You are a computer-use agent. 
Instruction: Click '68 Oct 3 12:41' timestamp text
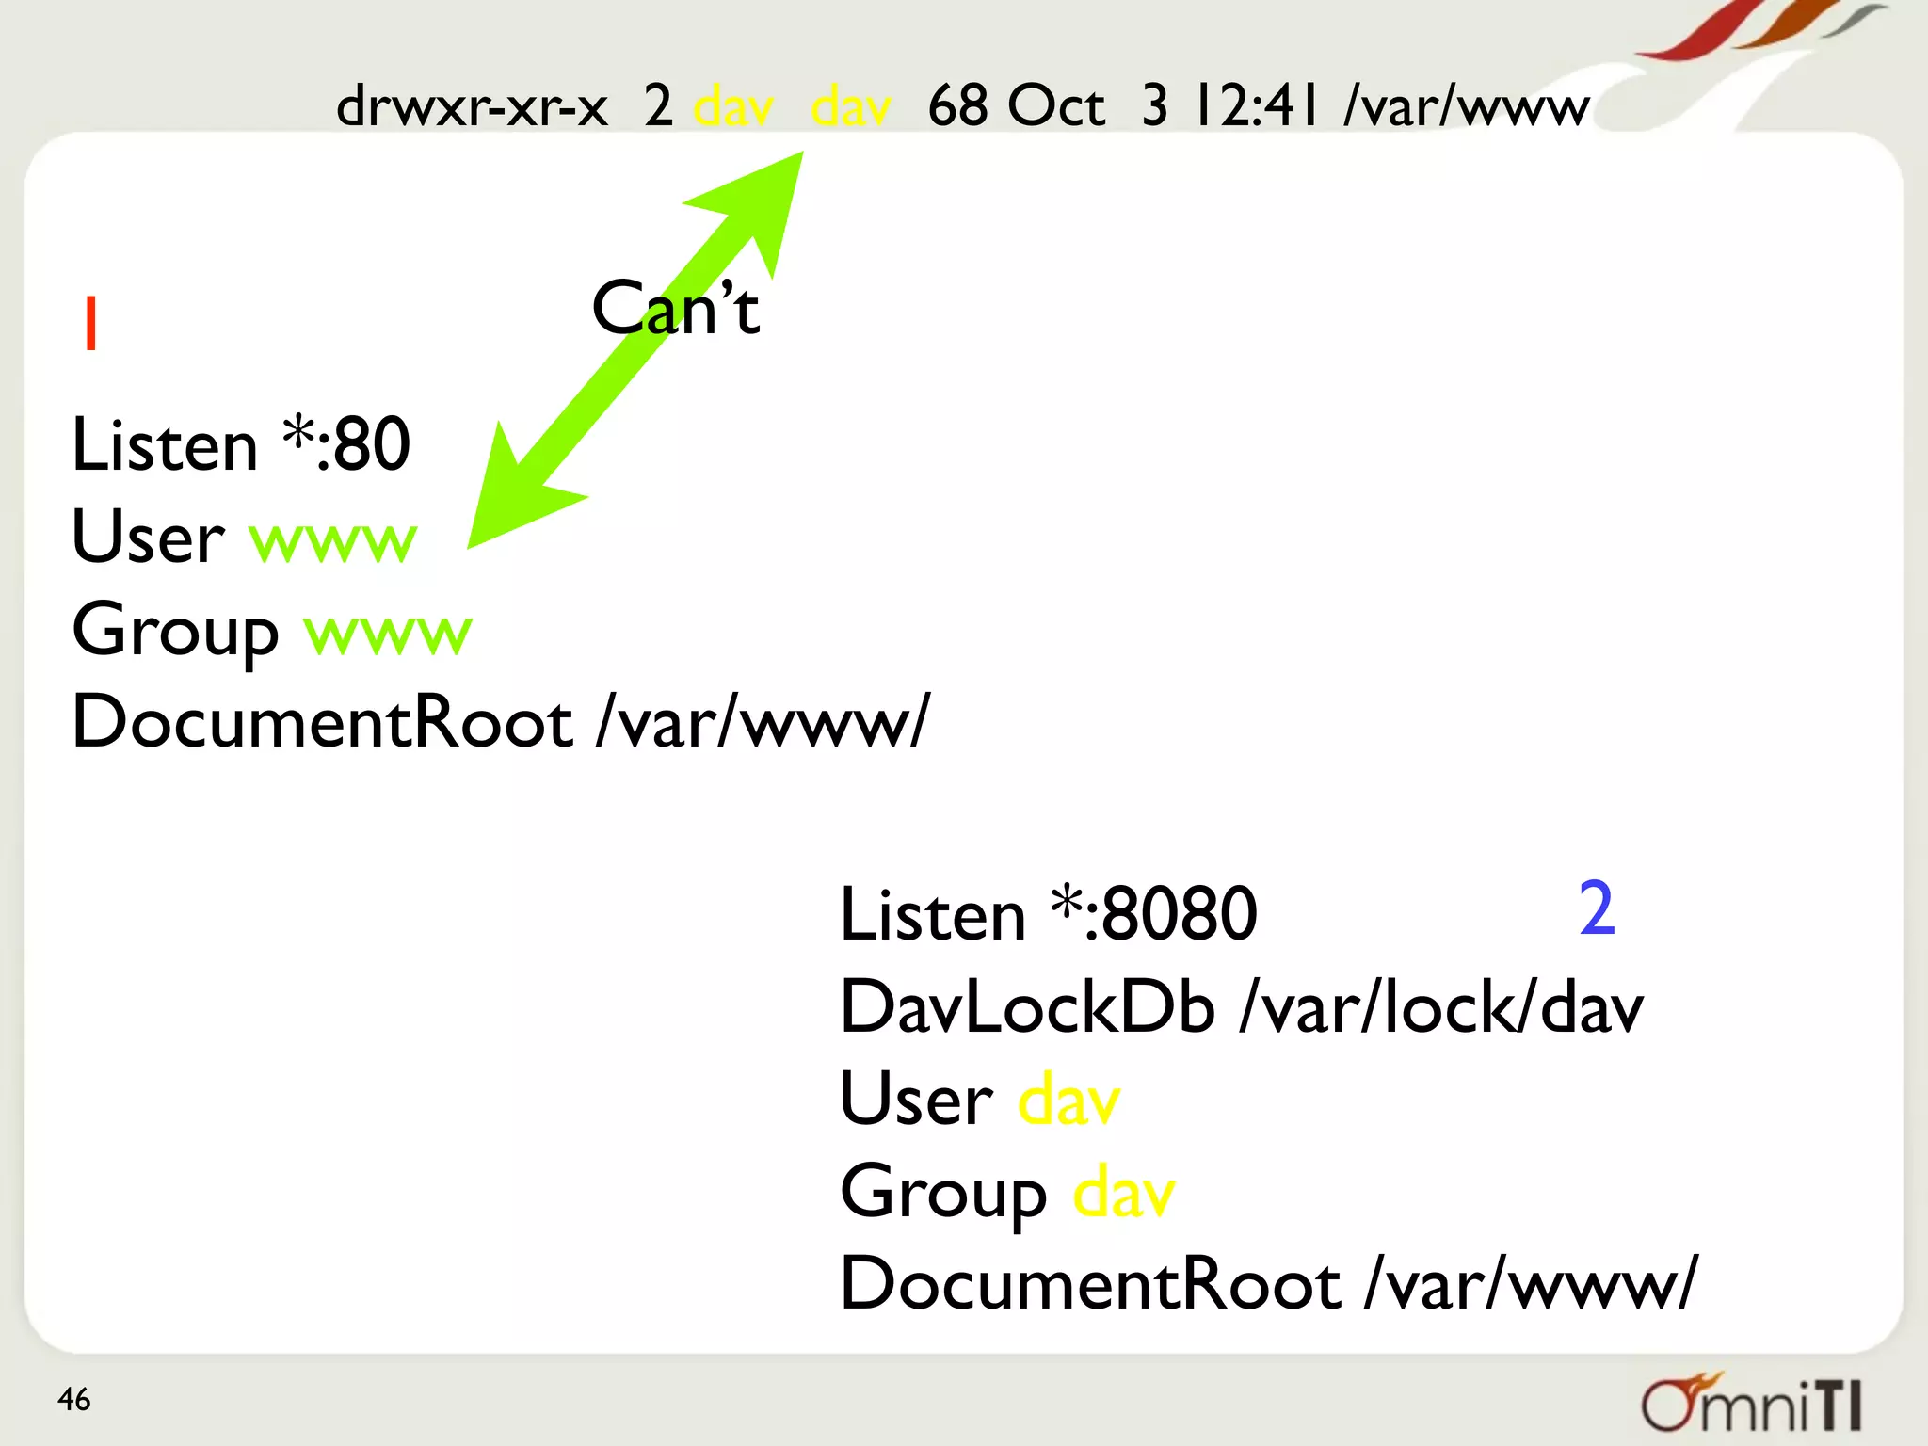(x=1124, y=105)
